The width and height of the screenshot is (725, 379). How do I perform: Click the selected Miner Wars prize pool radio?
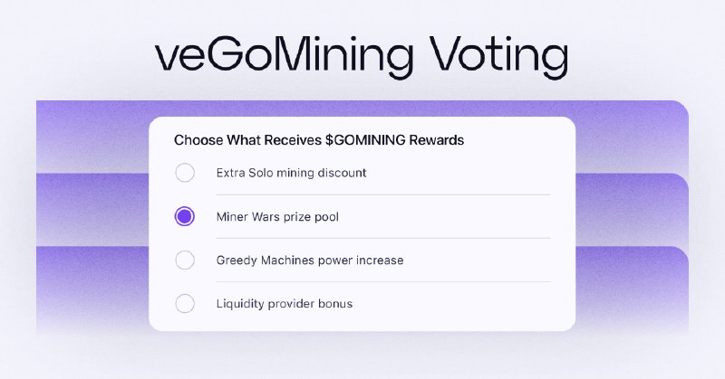pyautogui.click(x=185, y=216)
